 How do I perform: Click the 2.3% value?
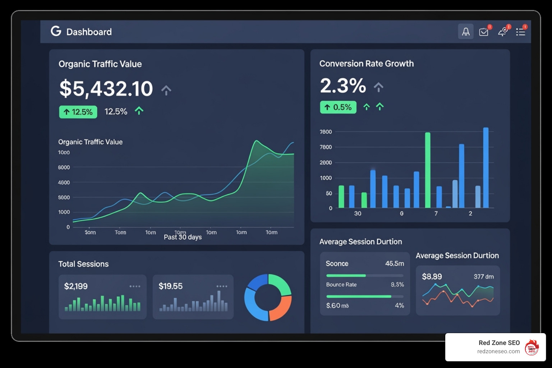coord(343,86)
